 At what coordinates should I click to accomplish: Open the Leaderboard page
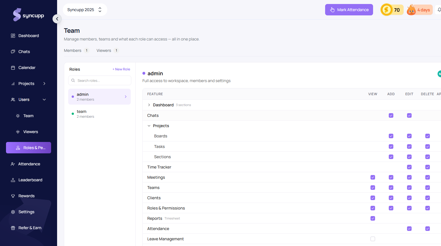(x=30, y=180)
